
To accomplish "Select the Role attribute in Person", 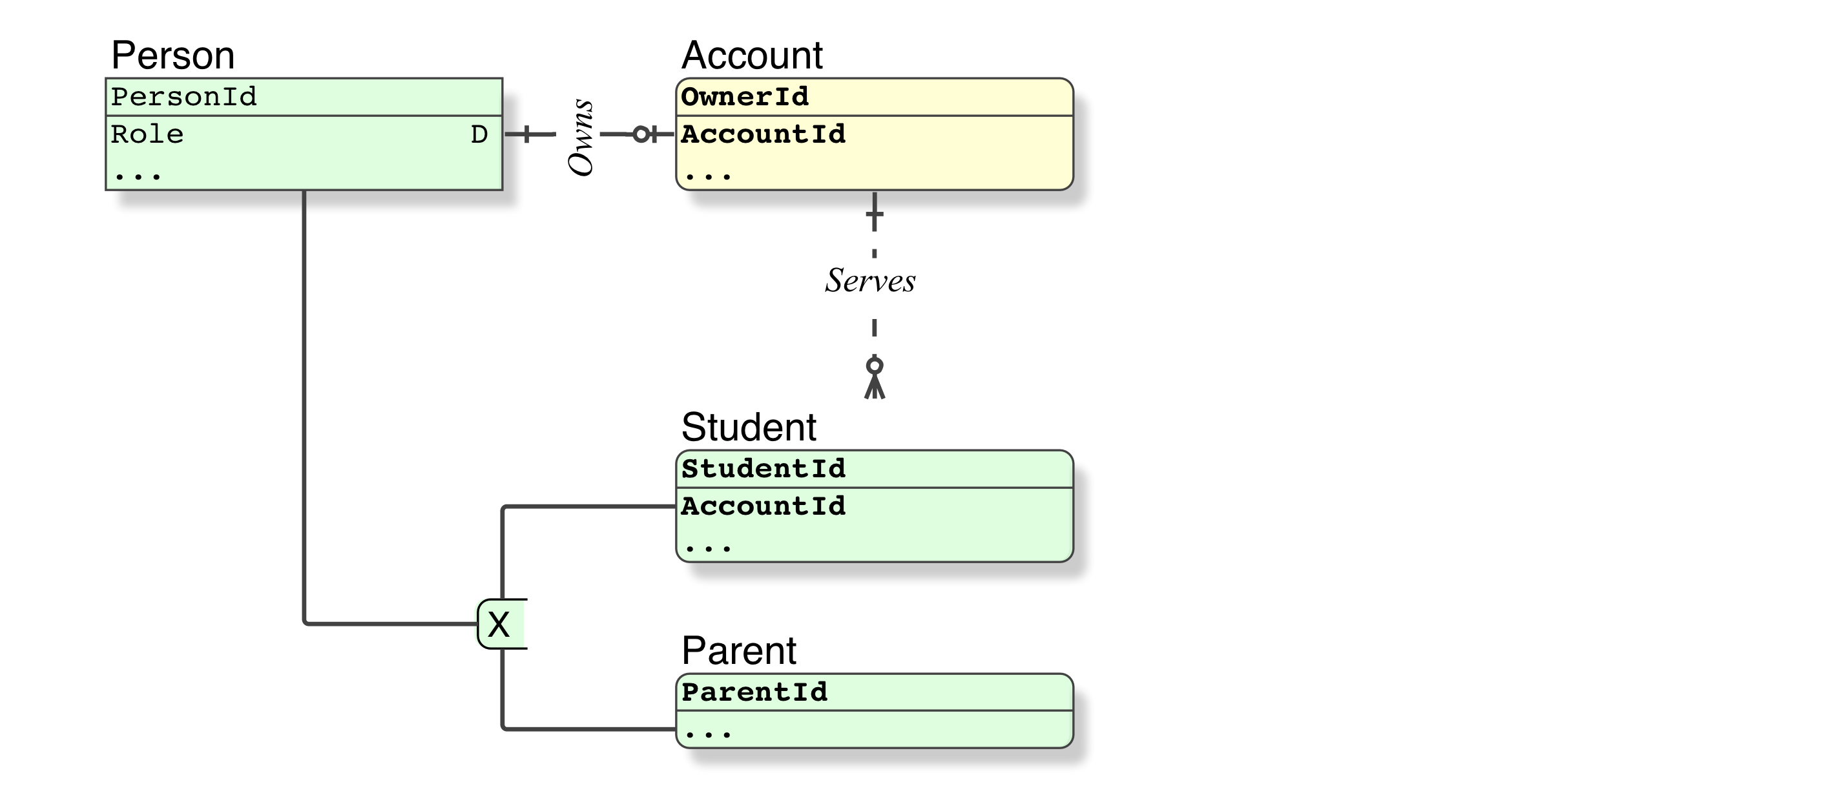I will click(x=147, y=134).
